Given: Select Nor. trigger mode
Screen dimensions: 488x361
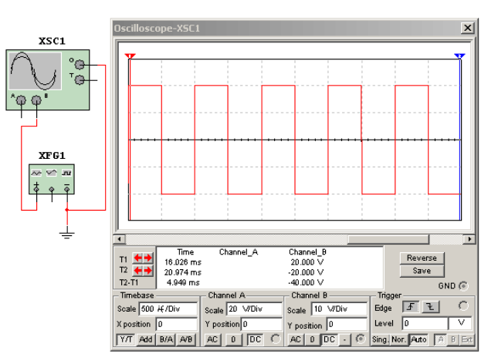Looking at the screenshot, I should click(x=398, y=339).
